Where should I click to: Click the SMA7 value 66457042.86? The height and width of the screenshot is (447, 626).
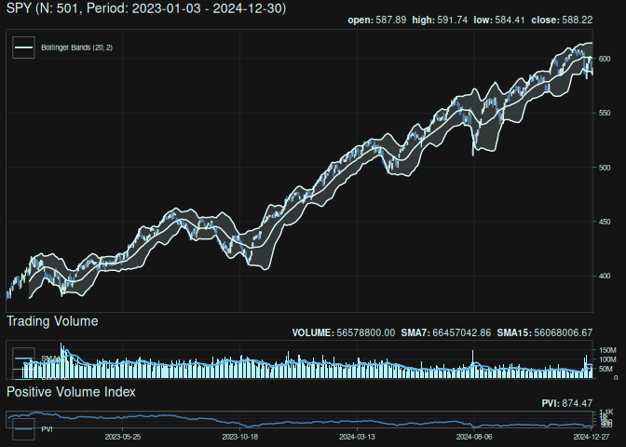[x=461, y=332]
